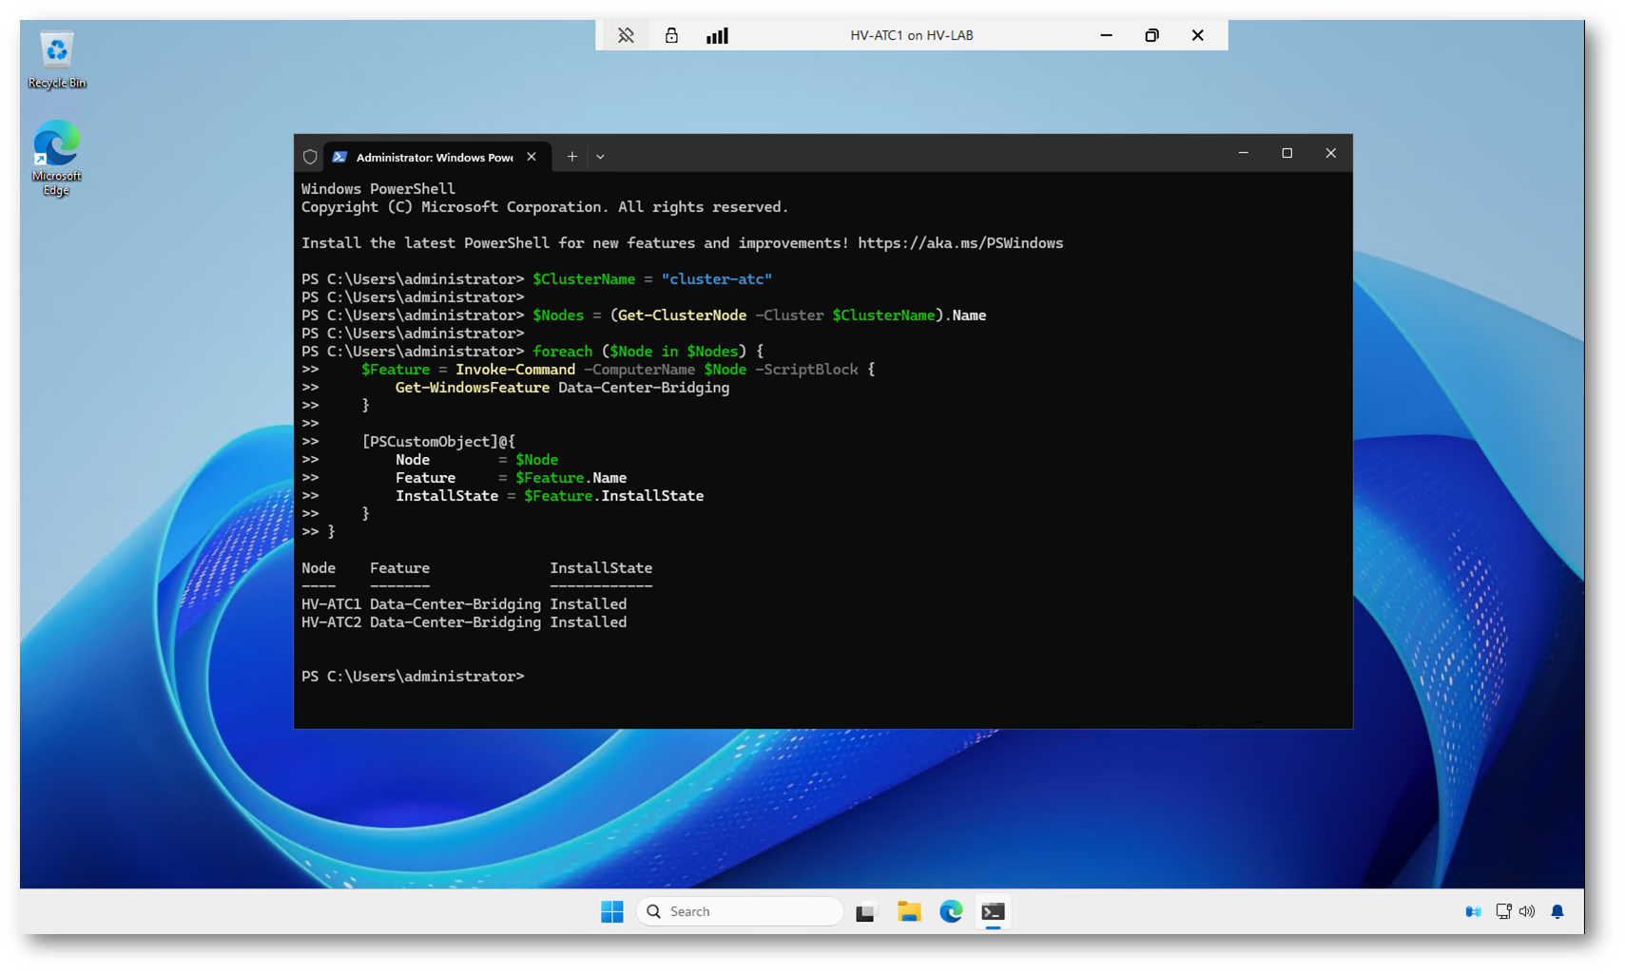Open Task View from the taskbar
The image size is (1625, 974).
(865, 912)
